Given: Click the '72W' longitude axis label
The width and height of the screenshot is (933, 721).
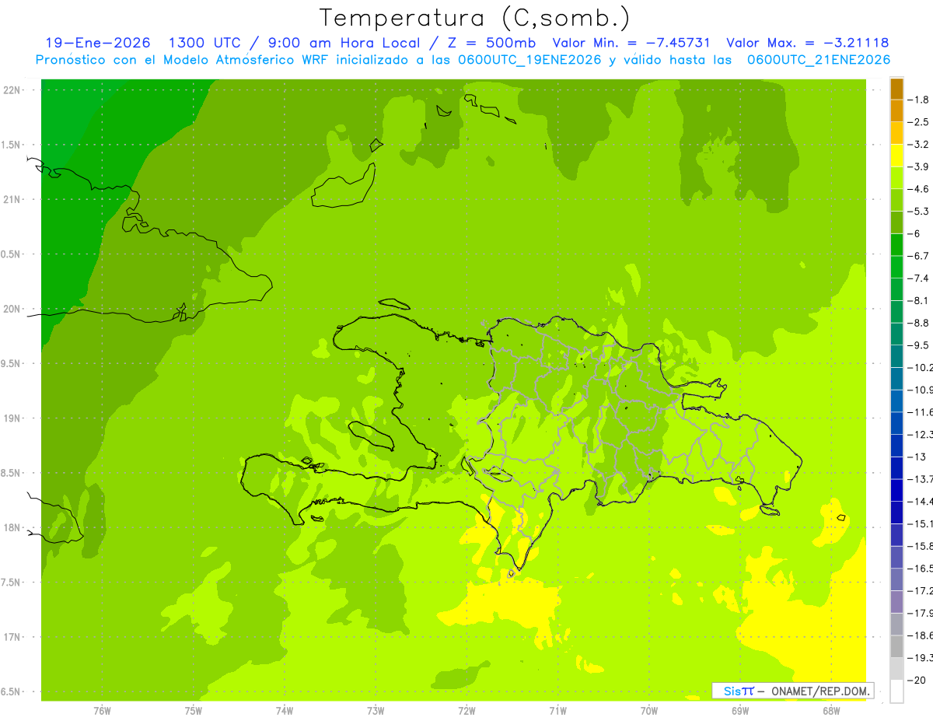Looking at the screenshot, I should pos(466,710).
